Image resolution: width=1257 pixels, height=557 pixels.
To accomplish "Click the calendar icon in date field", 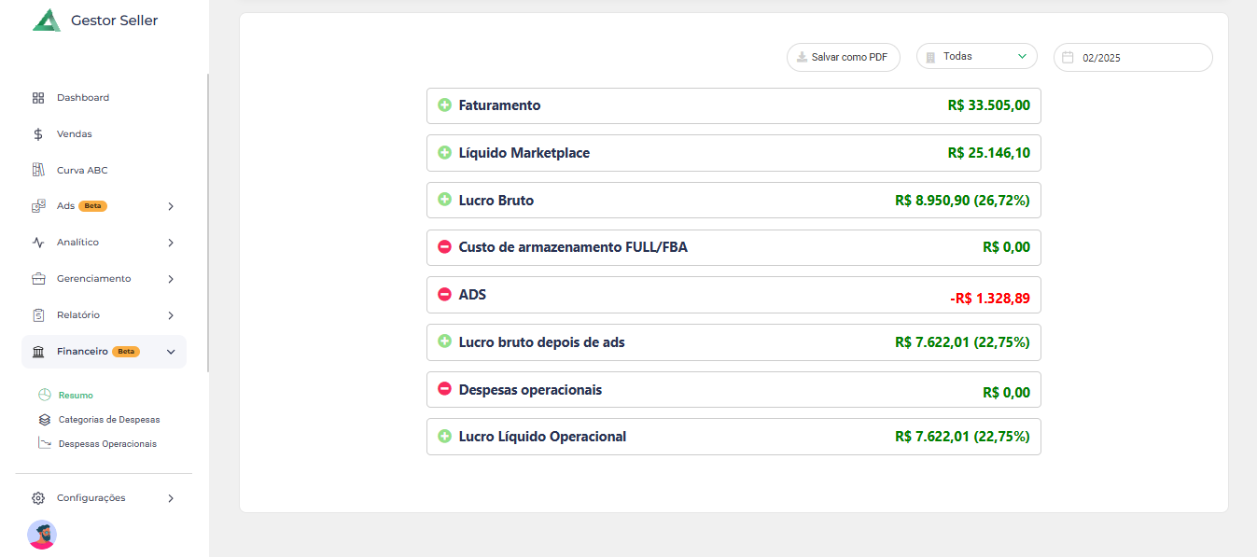I will [1068, 57].
